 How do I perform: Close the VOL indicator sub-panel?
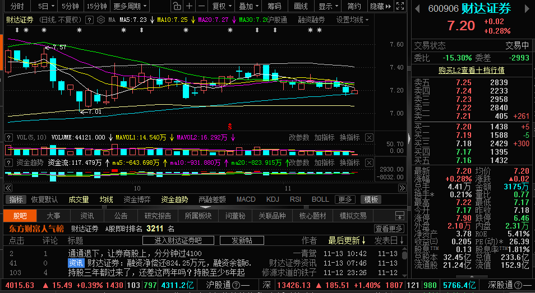tap(369, 138)
